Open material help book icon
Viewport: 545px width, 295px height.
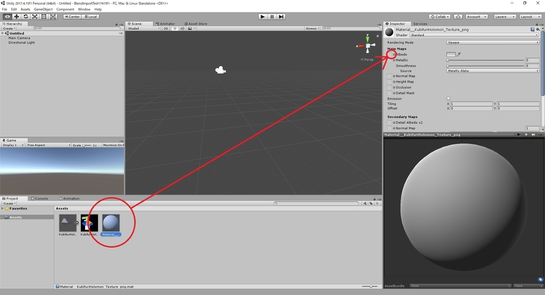click(x=532, y=30)
